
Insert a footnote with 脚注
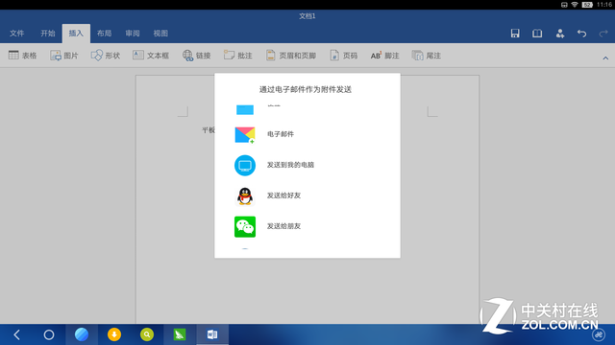384,56
